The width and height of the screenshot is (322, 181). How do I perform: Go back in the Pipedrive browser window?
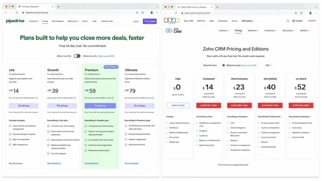pos(6,13)
